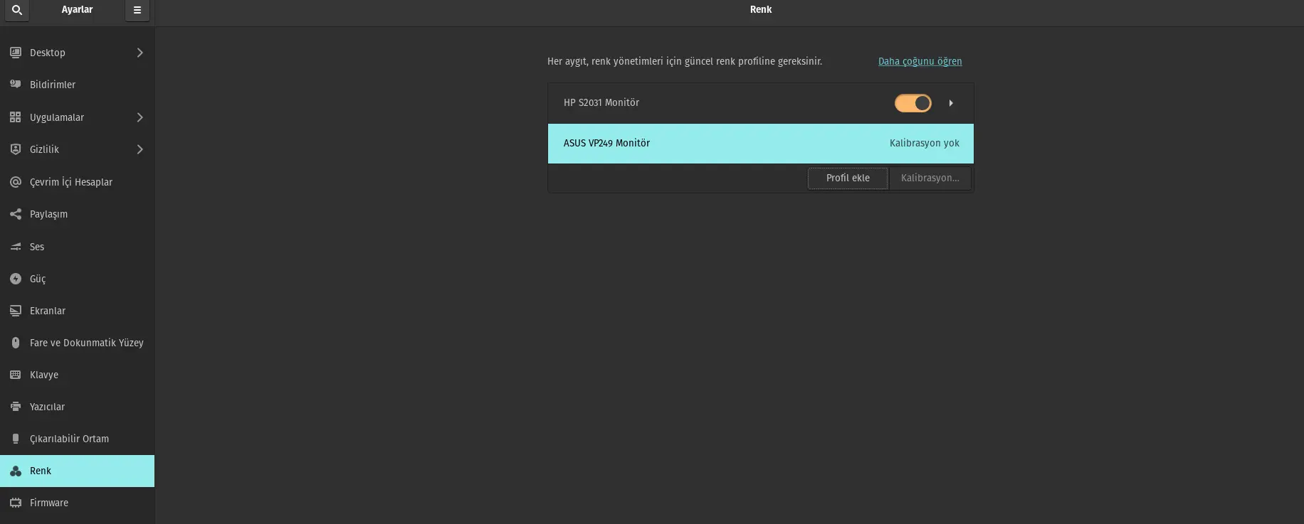Click the Klavye keyboard icon

pyautogui.click(x=16, y=375)
